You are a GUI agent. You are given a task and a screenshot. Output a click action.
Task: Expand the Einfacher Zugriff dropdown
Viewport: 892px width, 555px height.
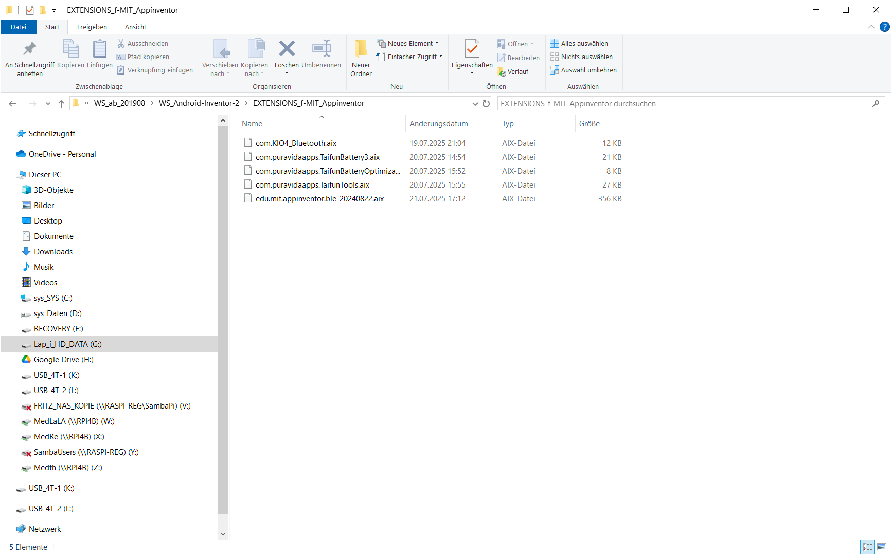(409, 57)
